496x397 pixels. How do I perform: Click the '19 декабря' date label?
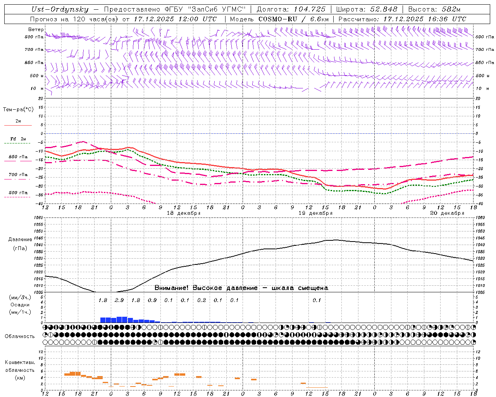[315, 213]
